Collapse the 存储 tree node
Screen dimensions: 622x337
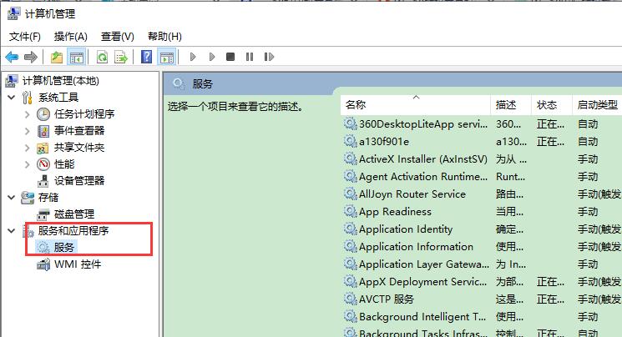point(12,197)
